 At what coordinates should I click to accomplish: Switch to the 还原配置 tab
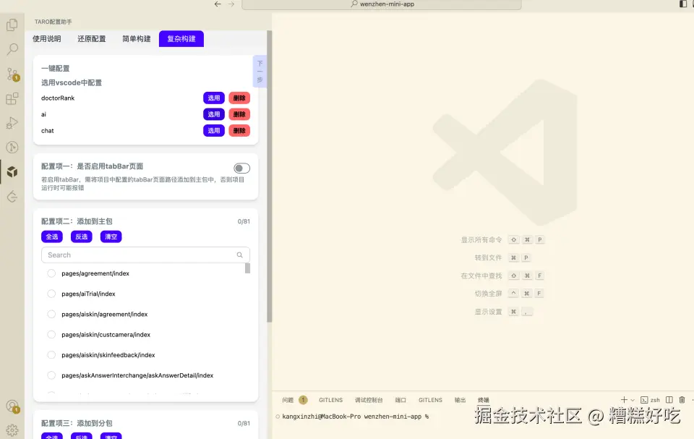(x=92, y=39)
